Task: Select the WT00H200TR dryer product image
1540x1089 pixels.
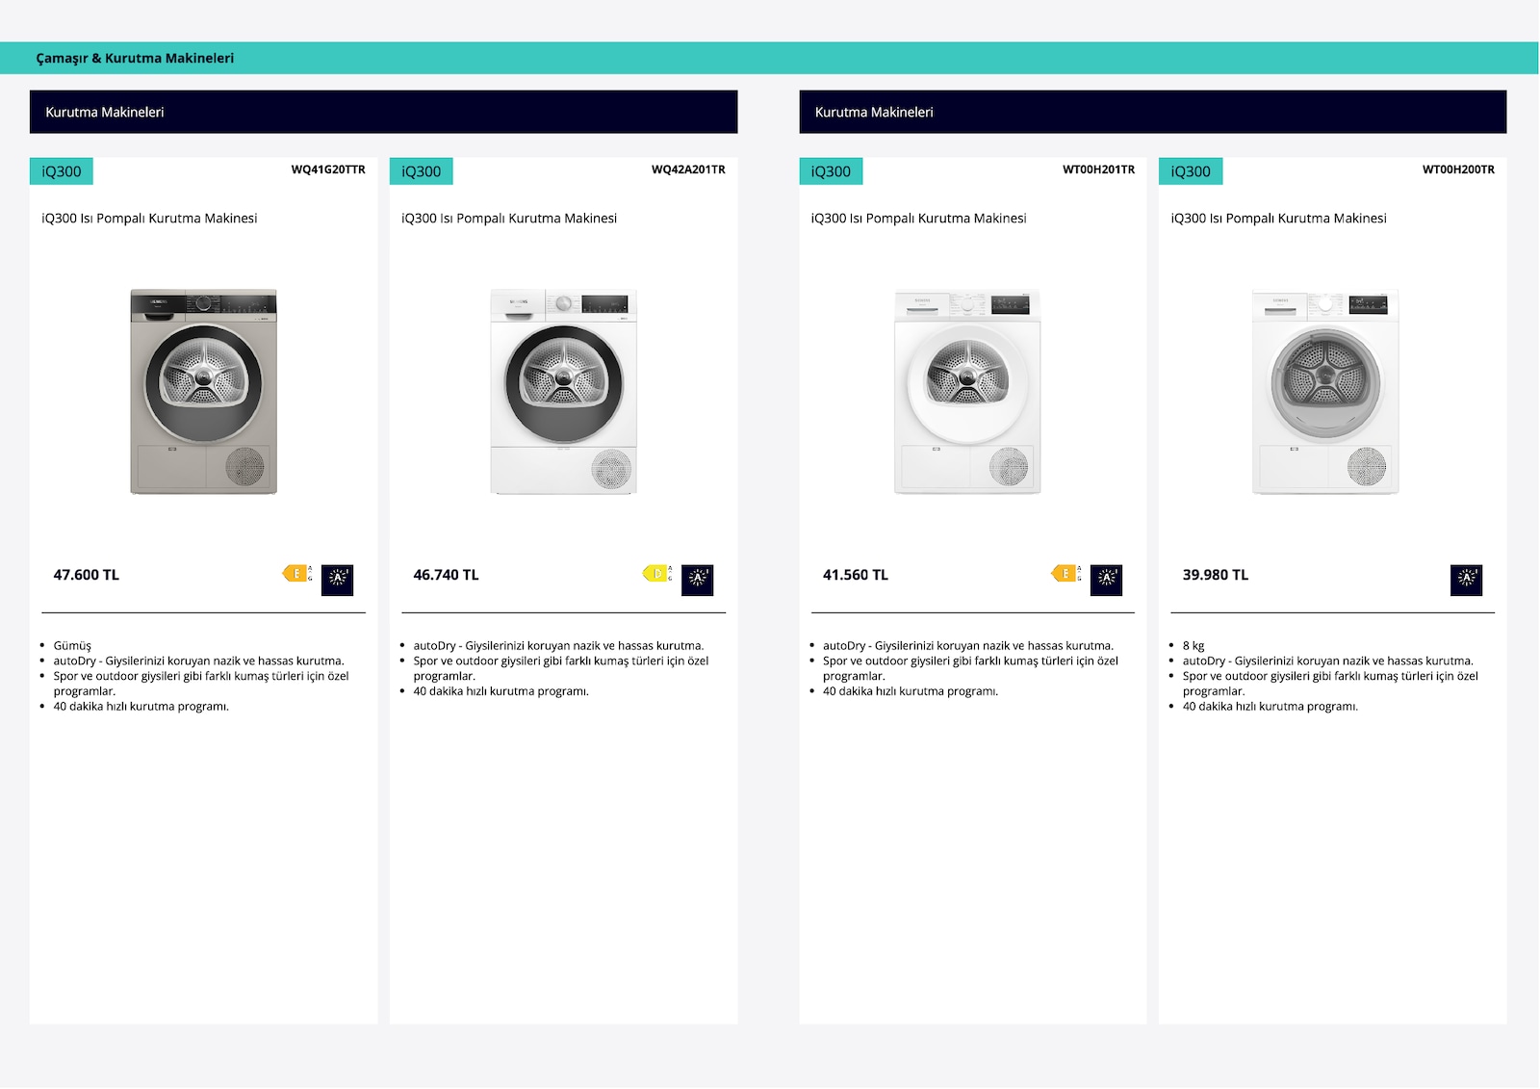Action: tap(1325, 392)
